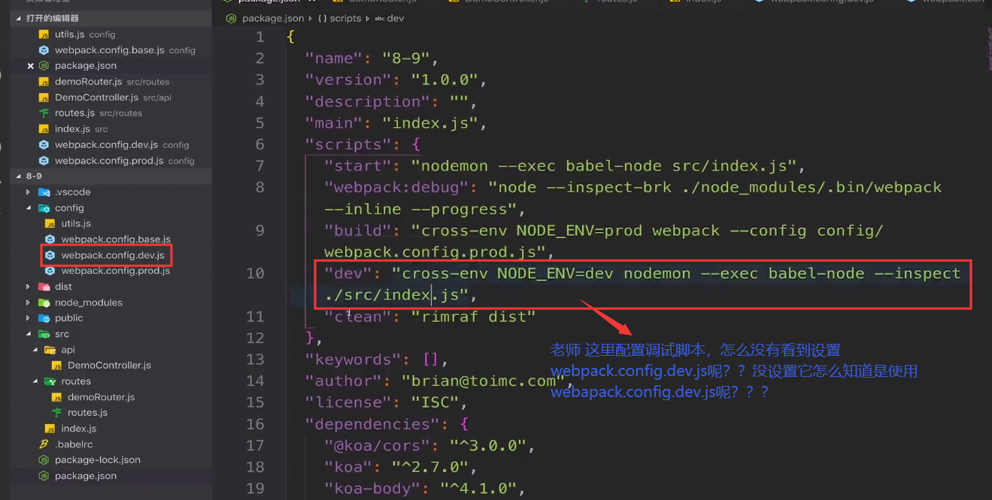
Task: Click the "main": "index.js" line
Action: click(x=396, y=123)
